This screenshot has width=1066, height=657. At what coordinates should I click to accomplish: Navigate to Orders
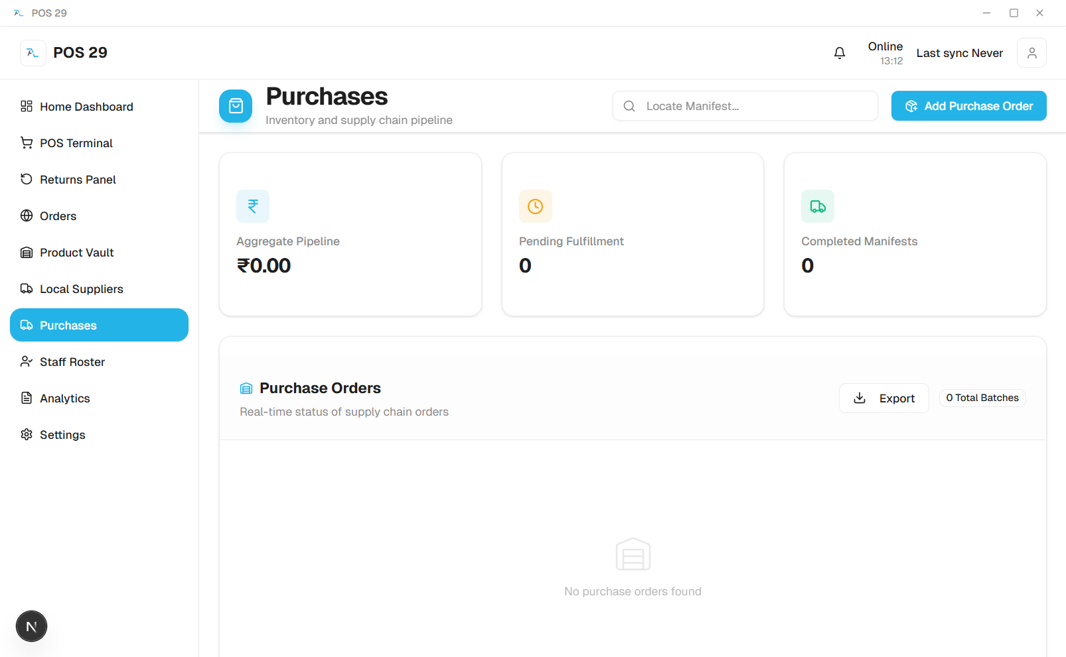[x=99, y=215]
